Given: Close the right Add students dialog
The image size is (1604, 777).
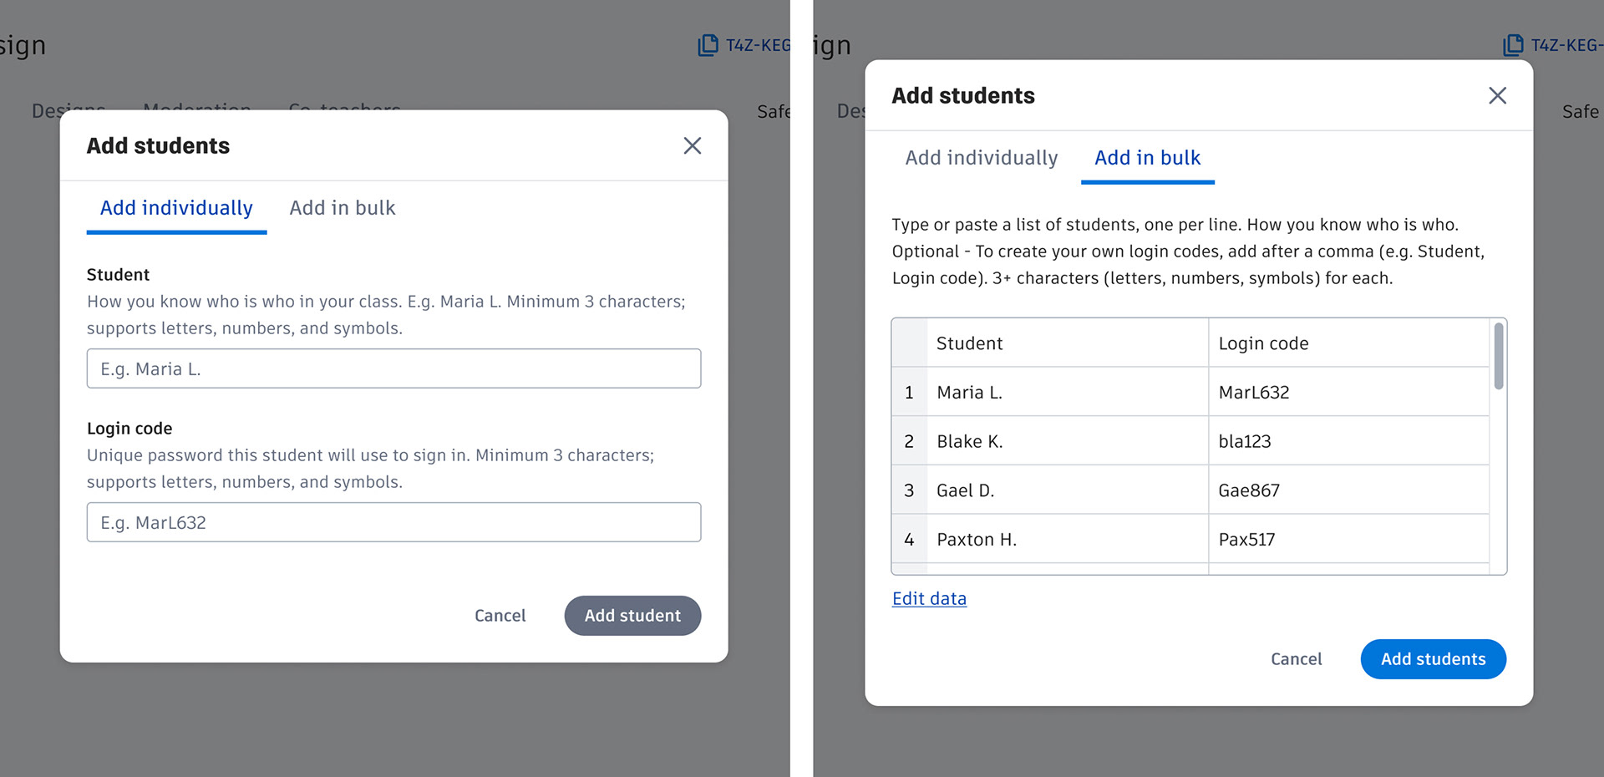Looking at the screenshot, I should pyautogui.click(x=1497, y=96).
